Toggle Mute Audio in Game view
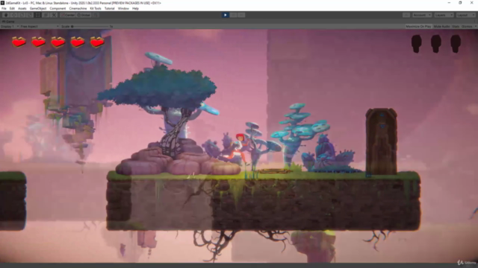 click(441, 27)
